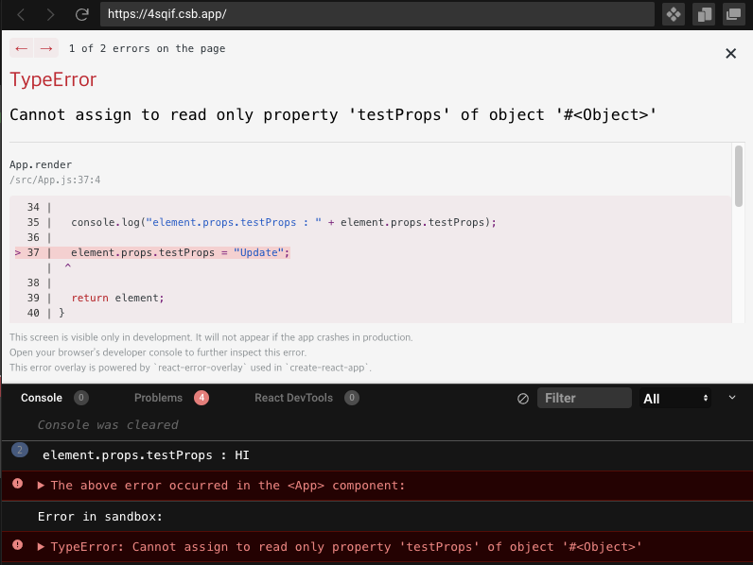Screen dimensions: 753x565
Task: Switch to the Console tab
Action: click(x=42, y=398)
